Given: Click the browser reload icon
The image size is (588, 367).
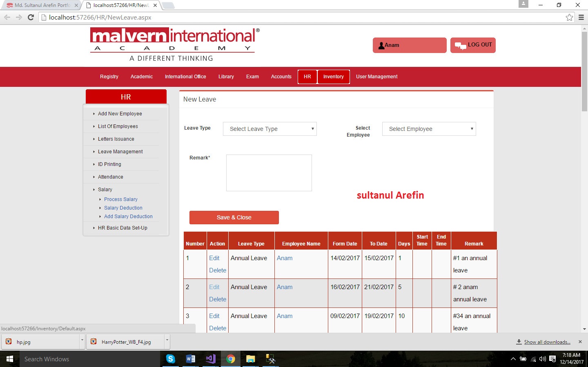Looking at the screenshot, I should pyautogui.click(x=31, y=17).
